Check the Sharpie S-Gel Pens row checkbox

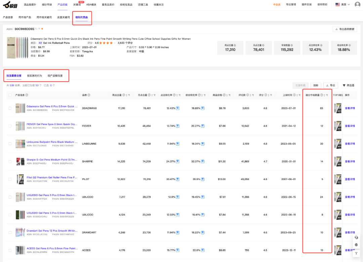click(x=10, y=162)
